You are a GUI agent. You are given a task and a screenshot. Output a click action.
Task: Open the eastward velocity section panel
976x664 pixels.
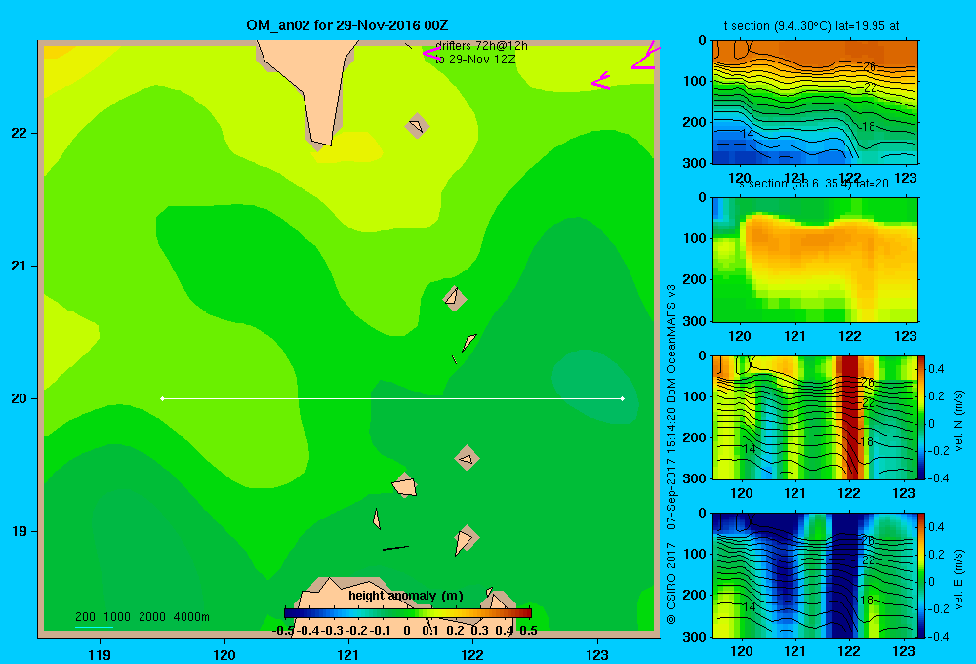(815, 575)
